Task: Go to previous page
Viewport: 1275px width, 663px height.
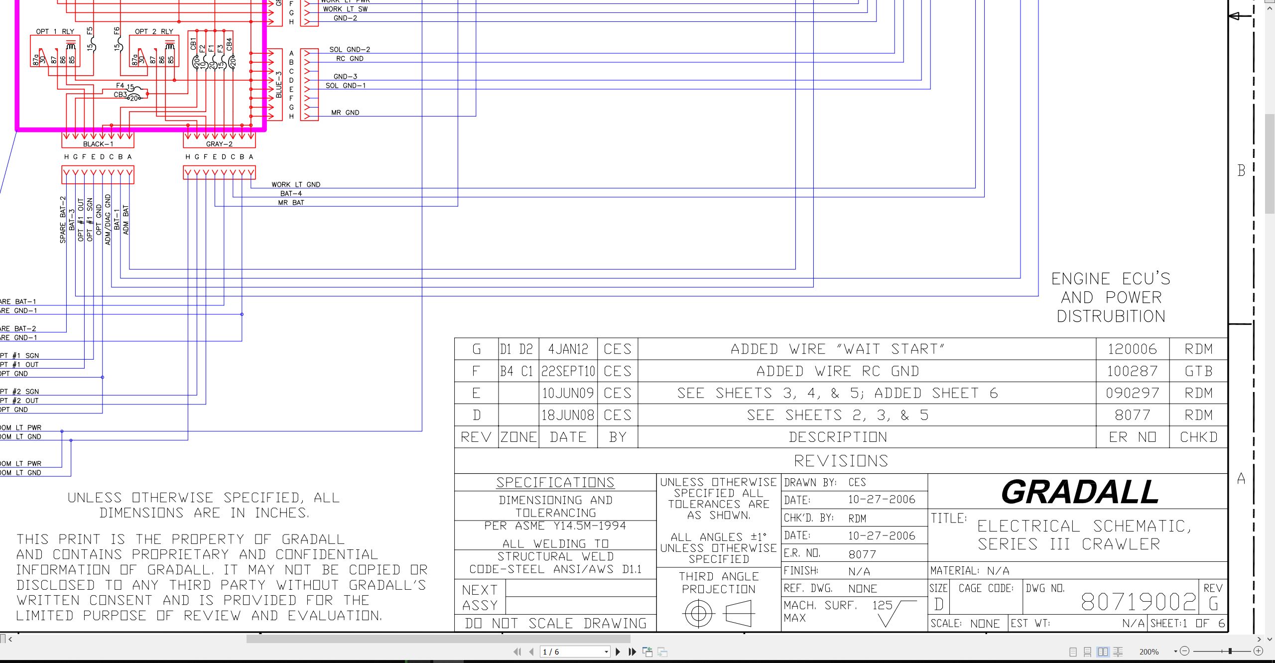Action: (531, 652)
